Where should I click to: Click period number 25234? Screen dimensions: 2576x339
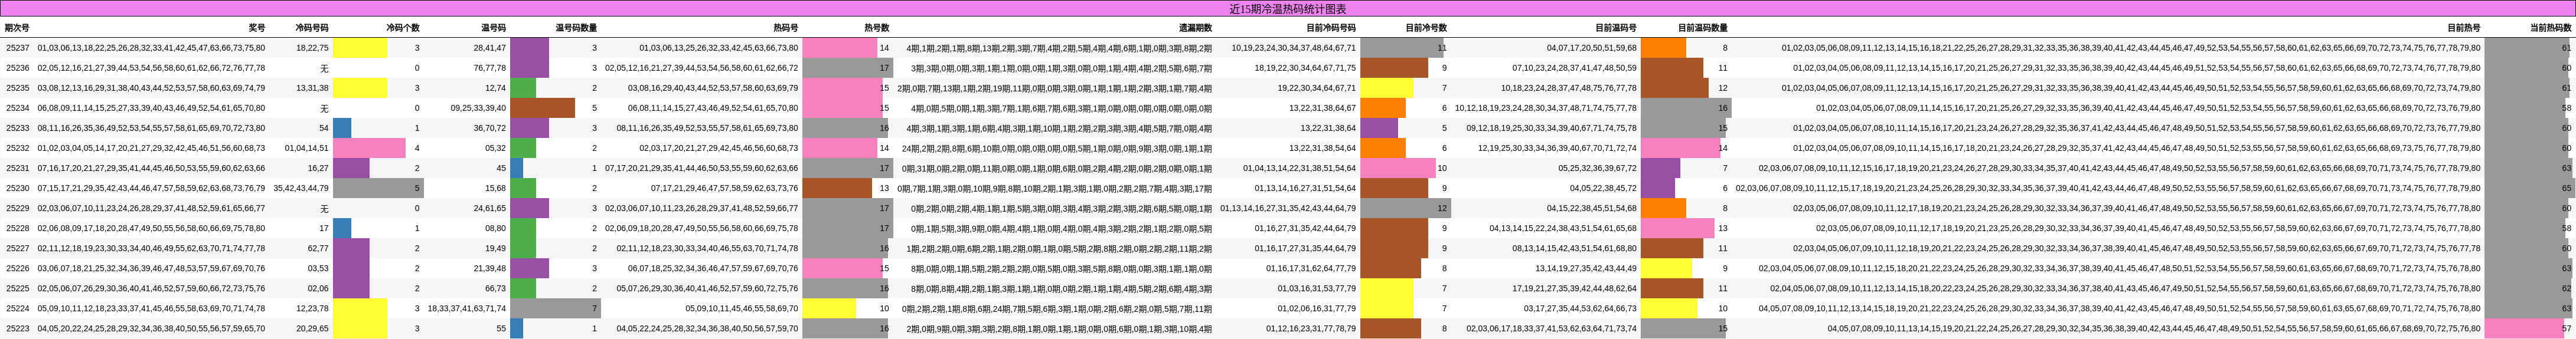coord(18,108)
